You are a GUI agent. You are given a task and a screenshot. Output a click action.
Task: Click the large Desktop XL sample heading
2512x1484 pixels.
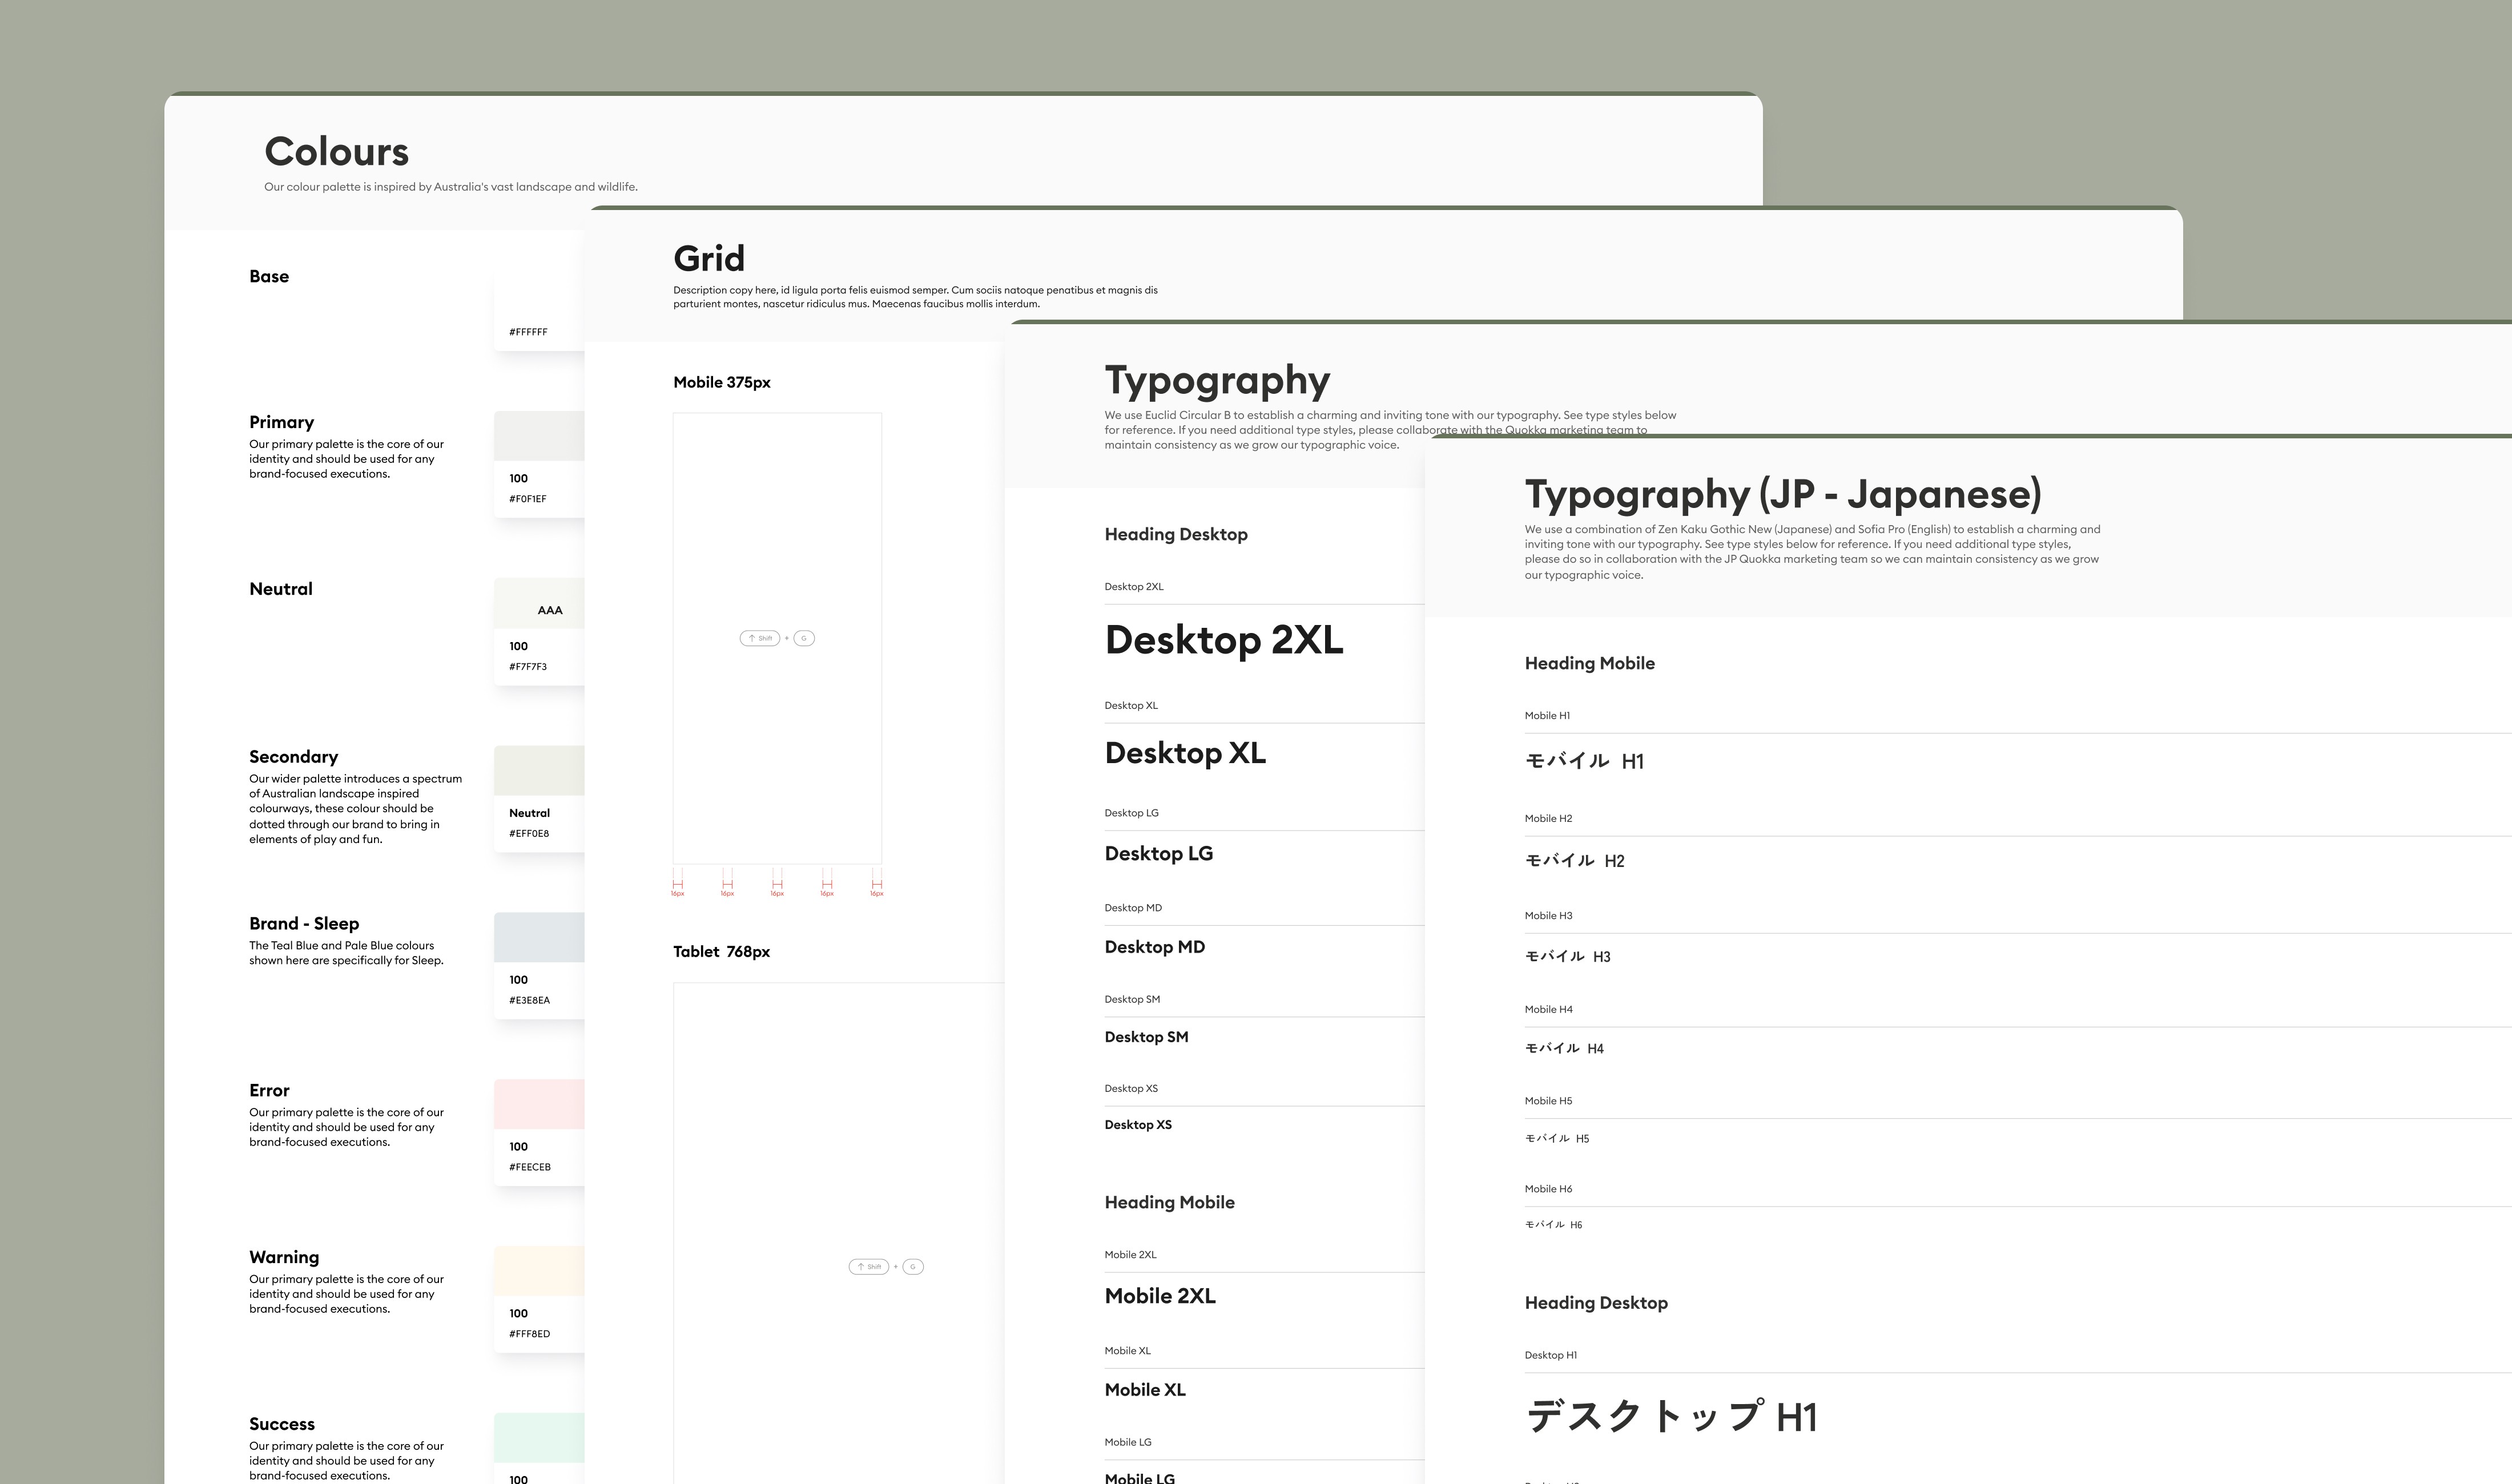click(1185, 753)
